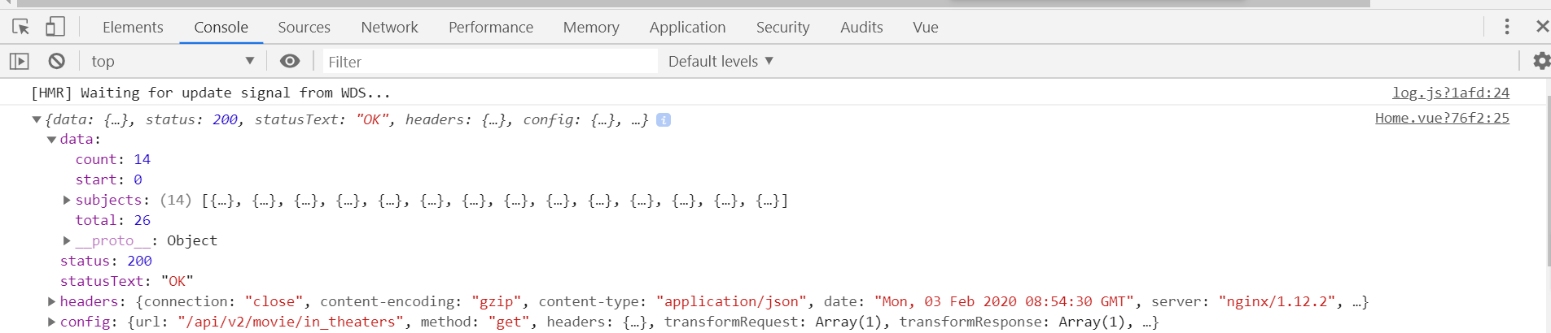
Task: Click in the Filter input field
Action: 489,62
